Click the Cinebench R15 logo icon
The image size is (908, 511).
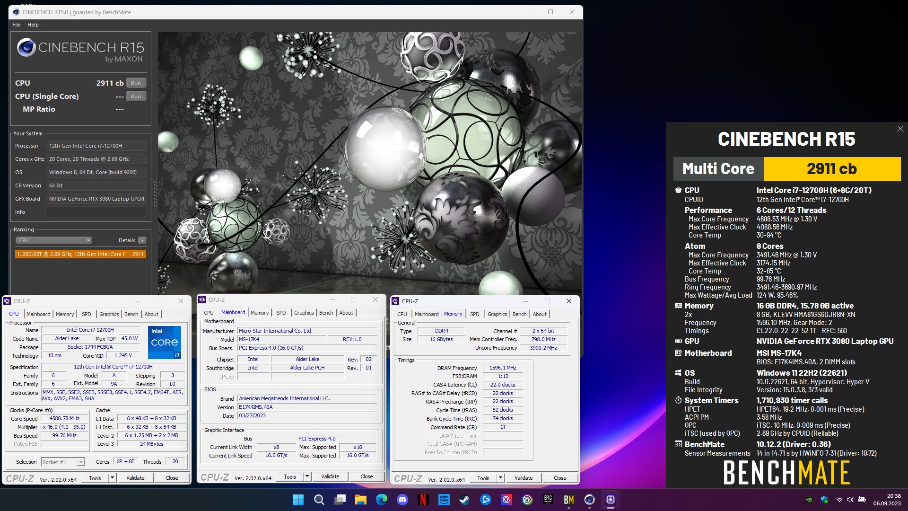(26, 47)
